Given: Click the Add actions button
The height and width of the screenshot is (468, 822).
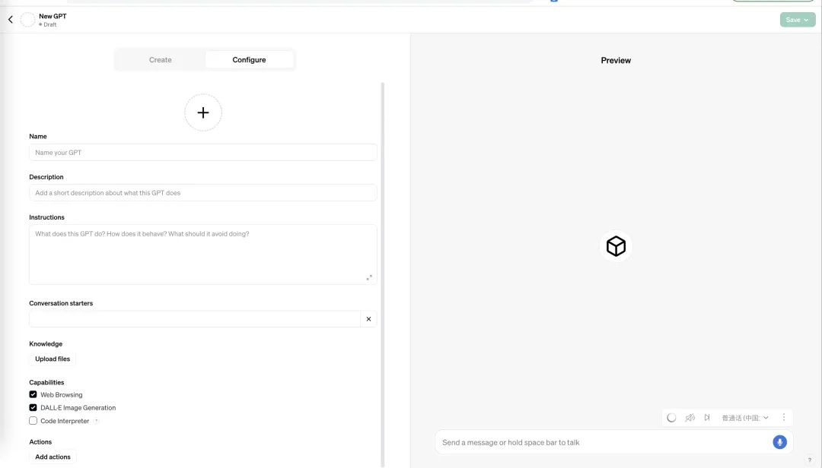Looking at the screenshot, I should point(53,457).
